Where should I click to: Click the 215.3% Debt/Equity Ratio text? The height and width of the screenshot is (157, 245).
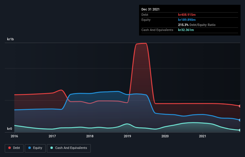click(197, 25)
